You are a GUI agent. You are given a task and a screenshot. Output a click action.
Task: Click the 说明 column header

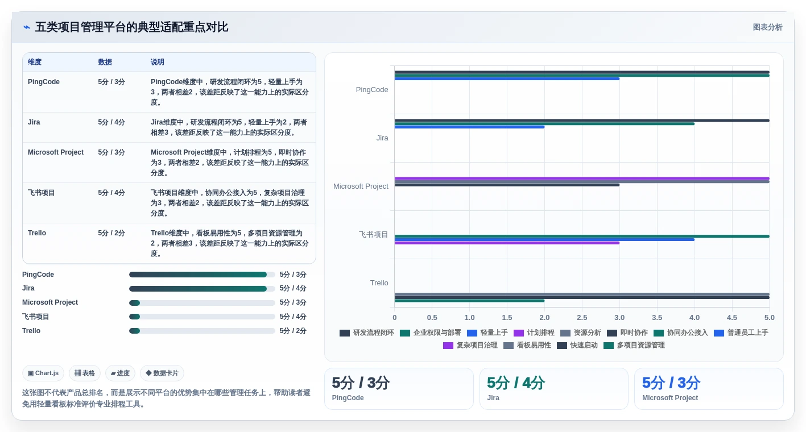[x=158, y=63]
